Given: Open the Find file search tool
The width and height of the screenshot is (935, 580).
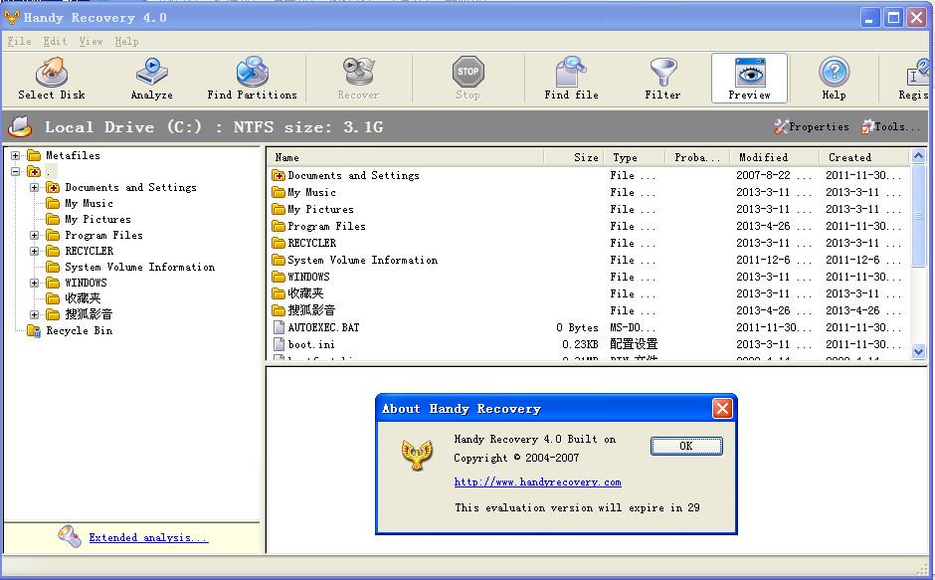Looking at the screenshot, I should point(571,79).
